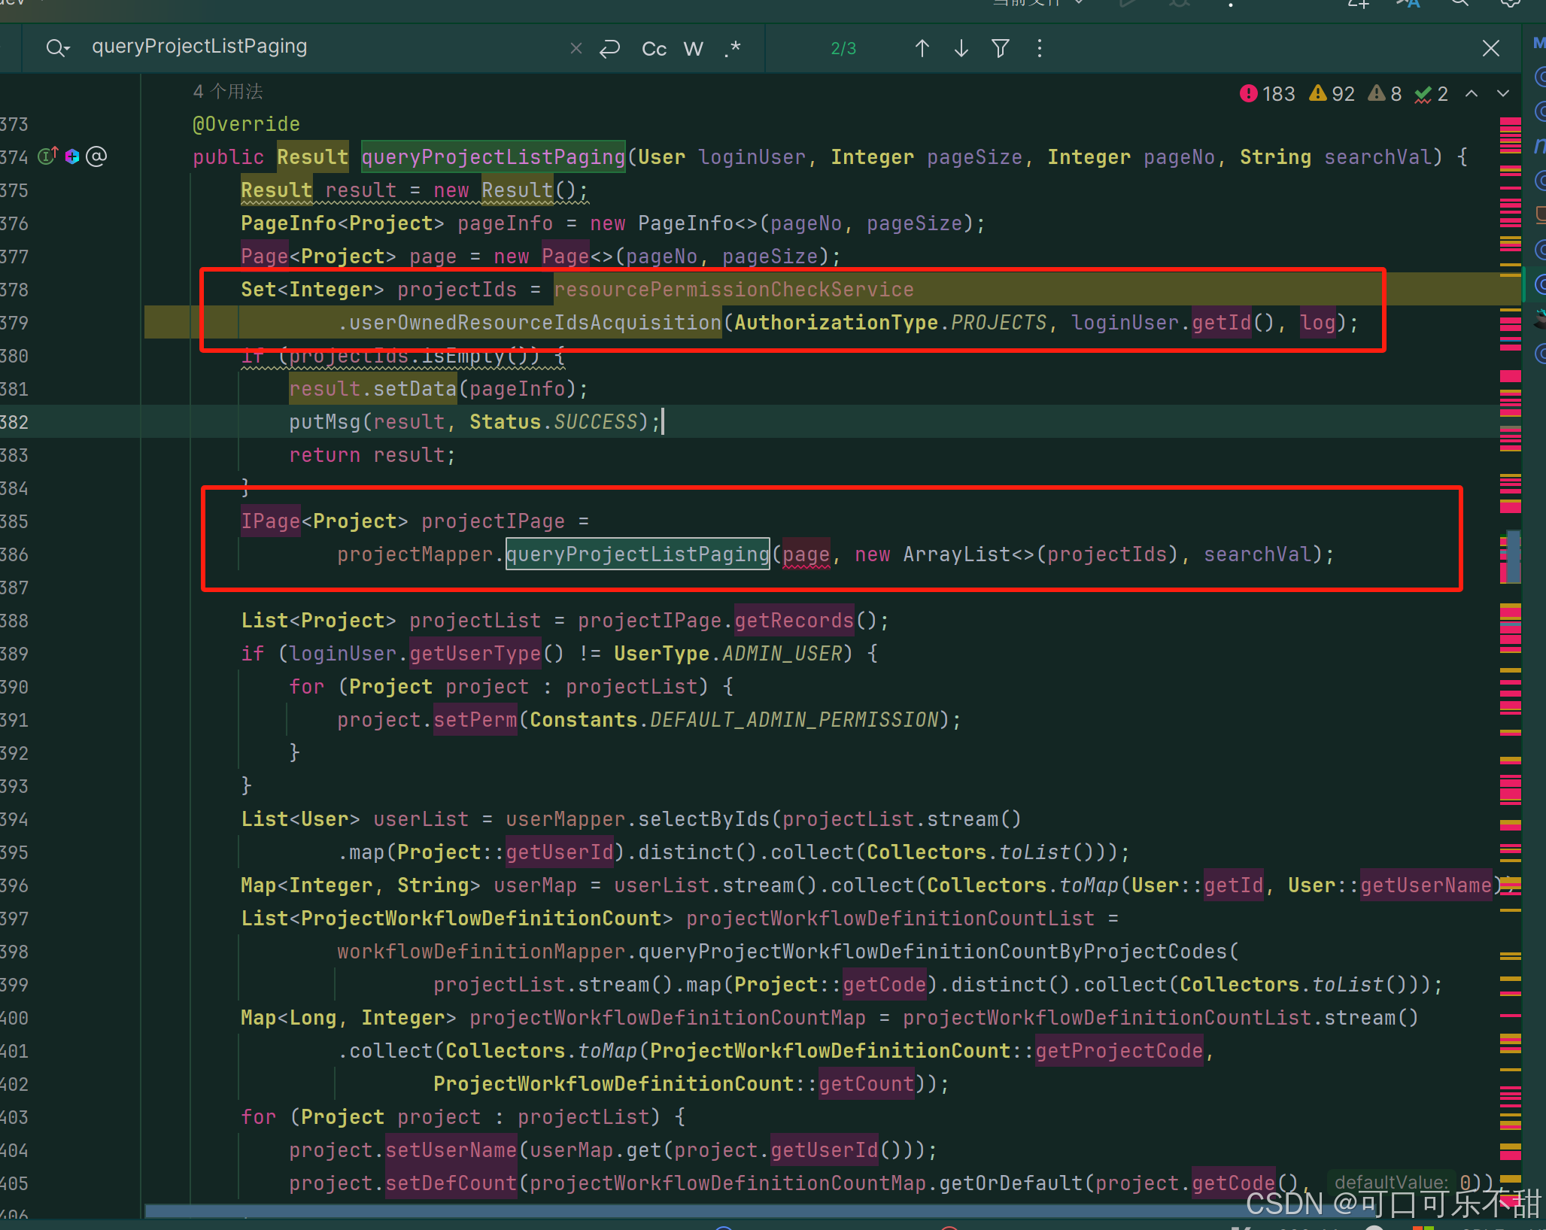1546x1230 pixels.
Task: Toggle whole Words (W) search option
Action: point(693,49)
